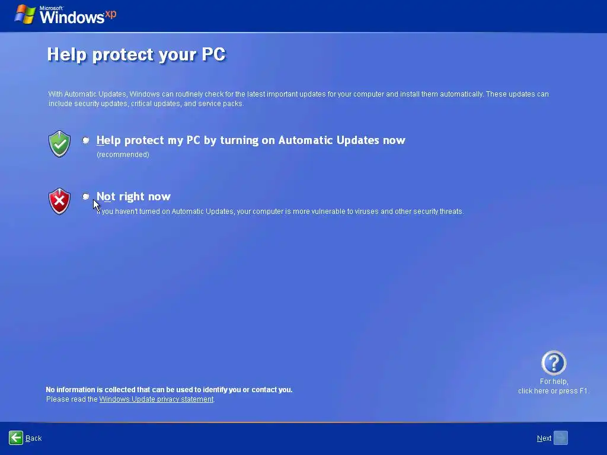607x455 pixels.
Task: Continue using the Next text button
Action: pos(544,438)
